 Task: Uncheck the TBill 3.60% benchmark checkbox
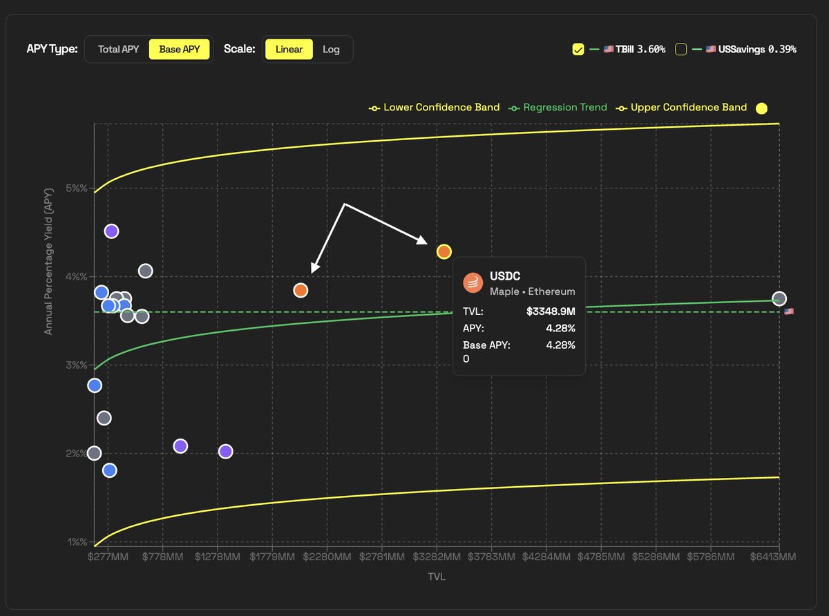click(578, 49)
